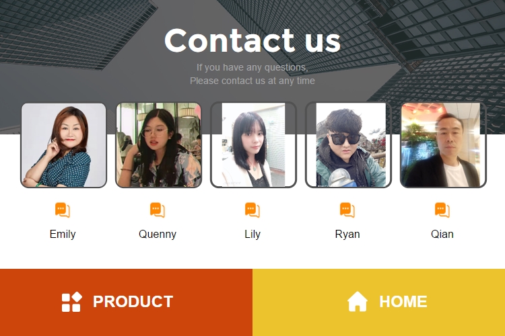Tap the chat bubble icon for Lily
Screen dimensions: 505x336
click(252, 210)
